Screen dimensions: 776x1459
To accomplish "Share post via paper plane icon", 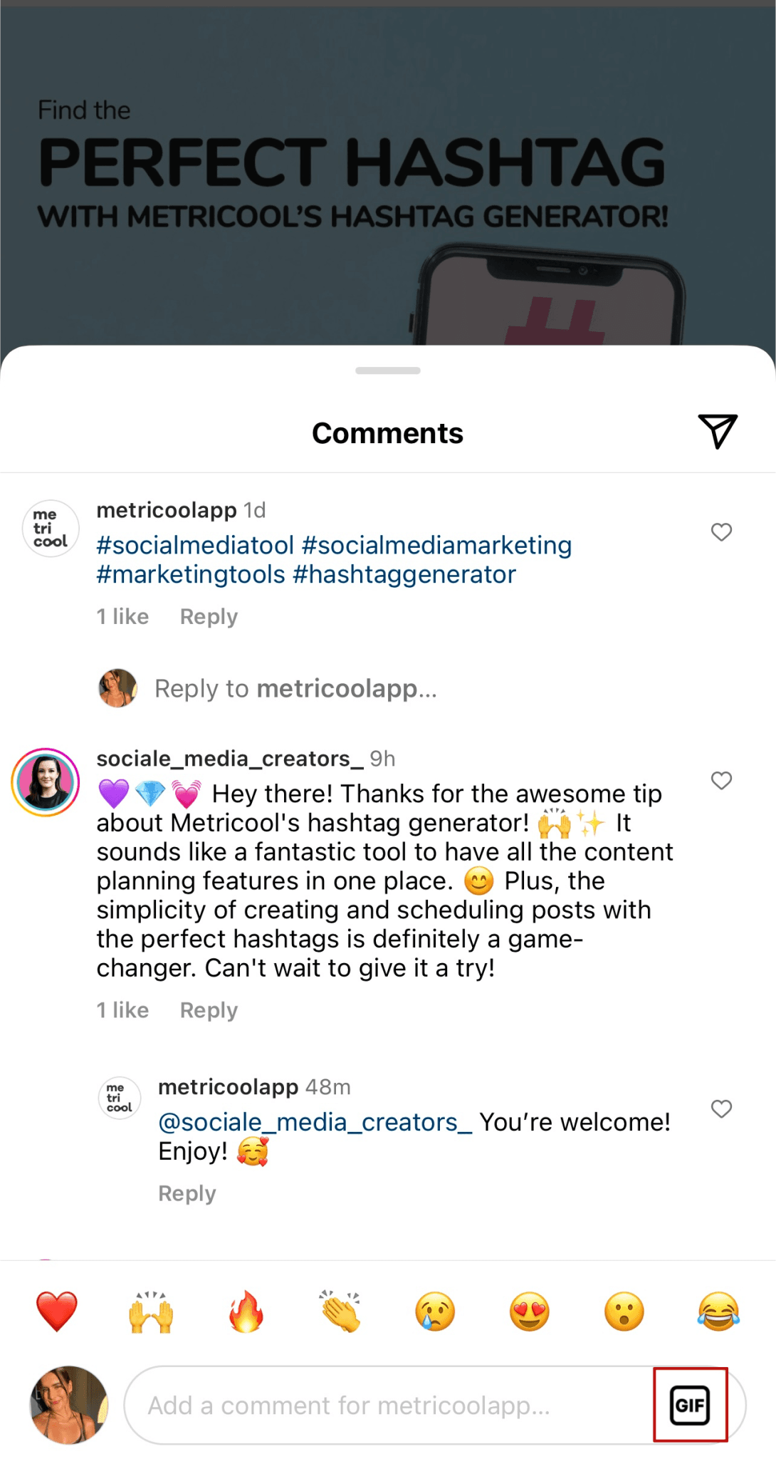I will point(718,431).
